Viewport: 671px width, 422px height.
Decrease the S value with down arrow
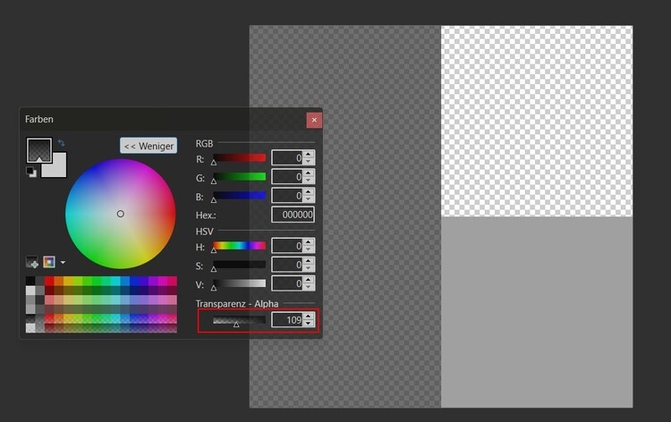pos(309,267)
